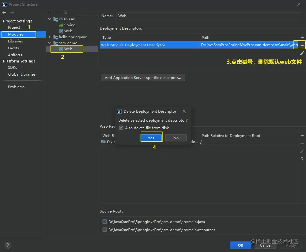Confirm deletion with Yes button
The width and height of the screenshot is (306, 252).
point(151,138)
